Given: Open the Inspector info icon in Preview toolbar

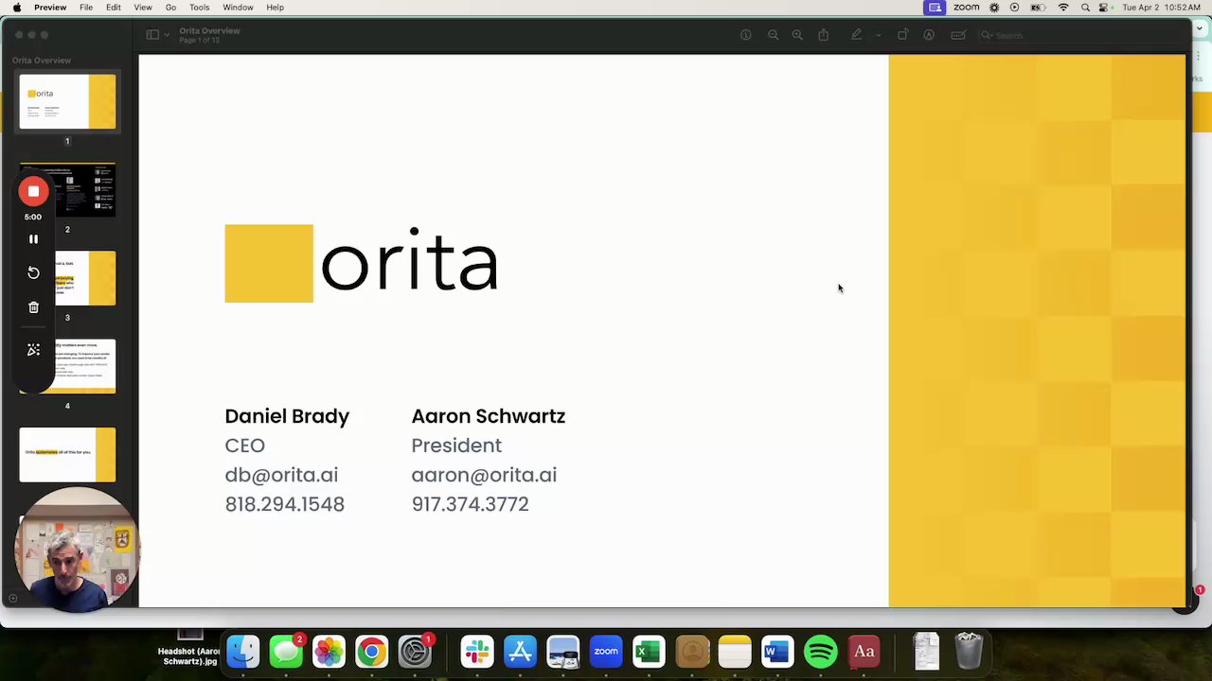Looking at the screenshot, I should coord(746,35).
